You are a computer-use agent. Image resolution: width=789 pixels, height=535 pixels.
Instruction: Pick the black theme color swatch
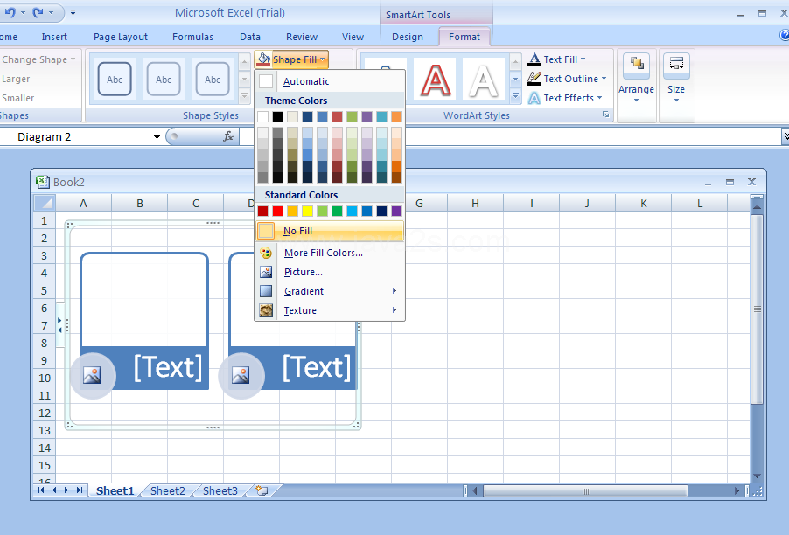tap(278, 116)
